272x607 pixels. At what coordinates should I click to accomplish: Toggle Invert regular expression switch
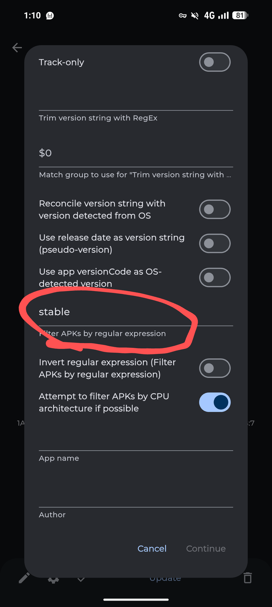[215, 368]
